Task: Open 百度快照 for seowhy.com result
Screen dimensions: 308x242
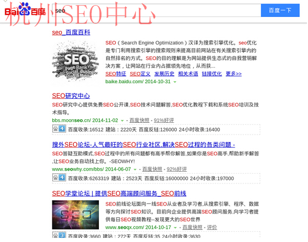Action: (152, 169)
